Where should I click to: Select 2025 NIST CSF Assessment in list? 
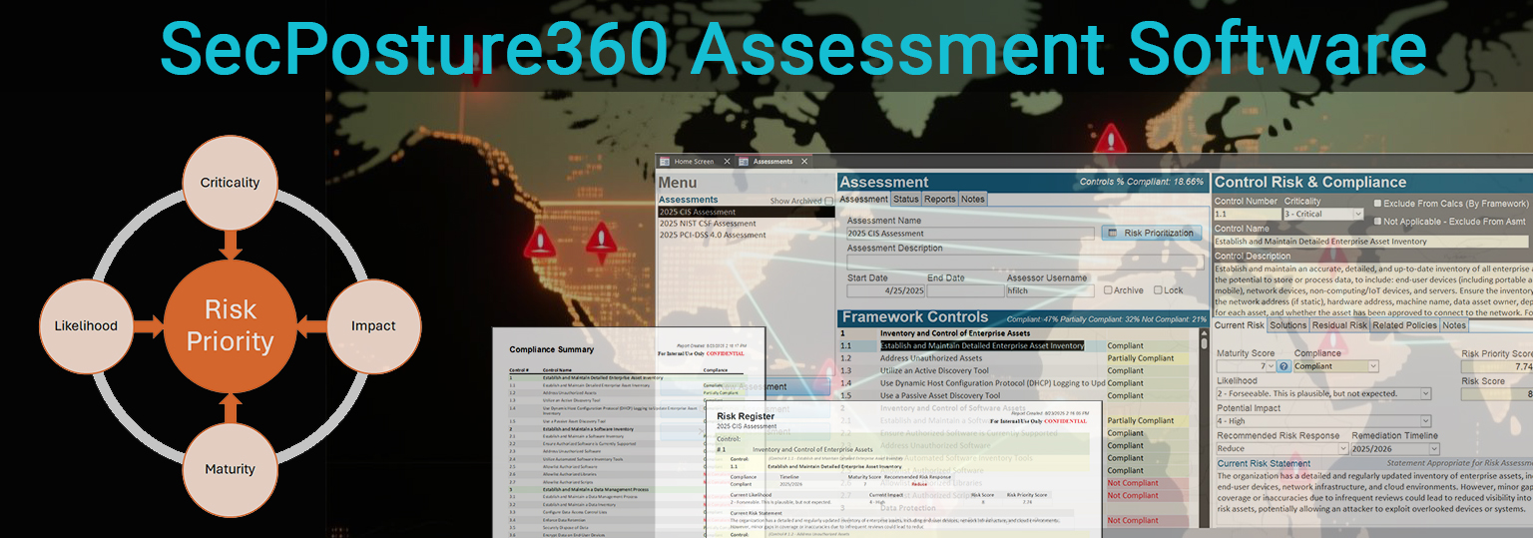pos(708,224)
